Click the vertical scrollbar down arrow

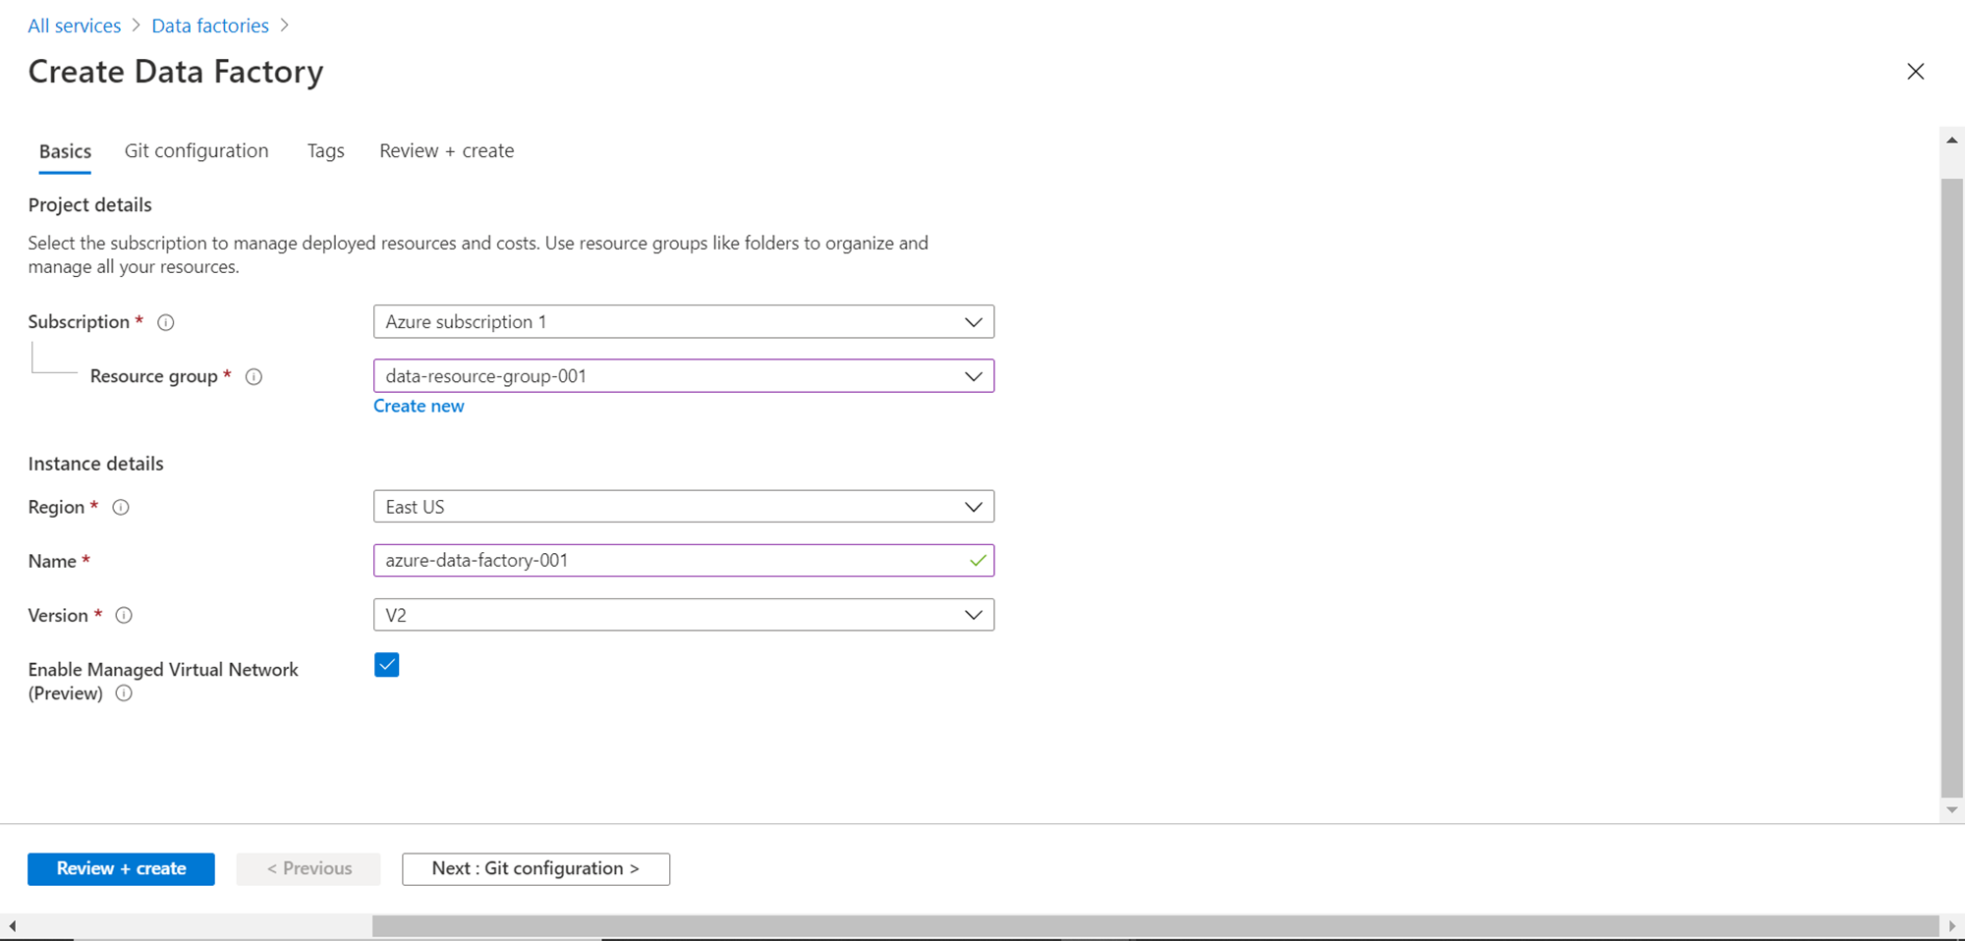point(1952,810)
